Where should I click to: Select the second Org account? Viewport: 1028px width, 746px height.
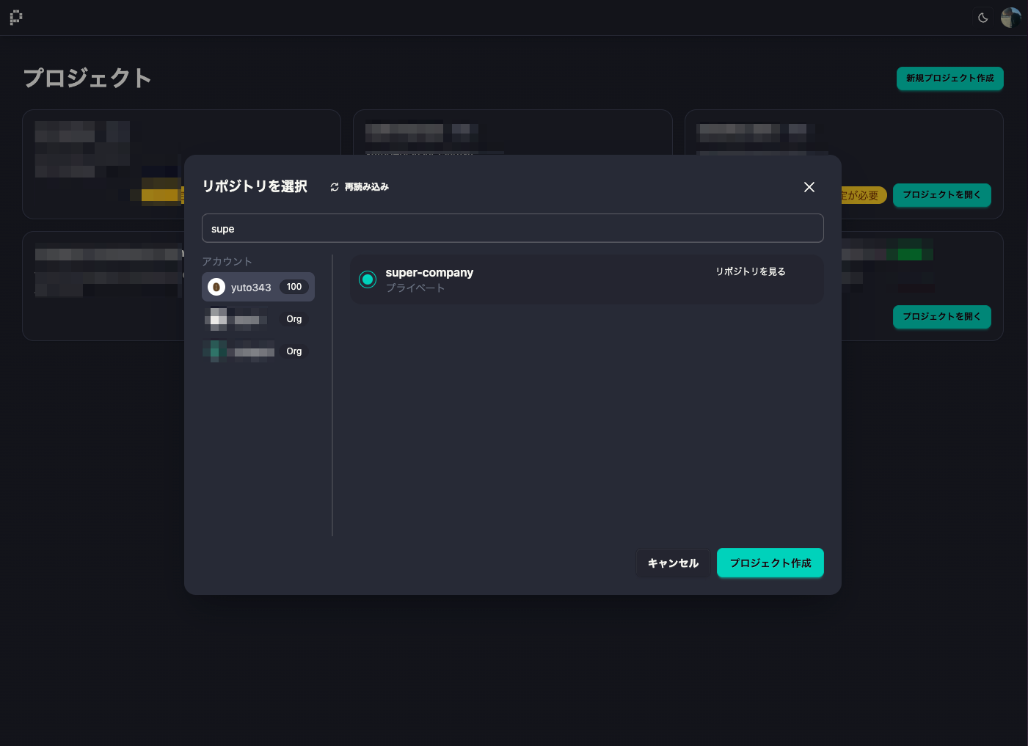[x=258, y=351]
